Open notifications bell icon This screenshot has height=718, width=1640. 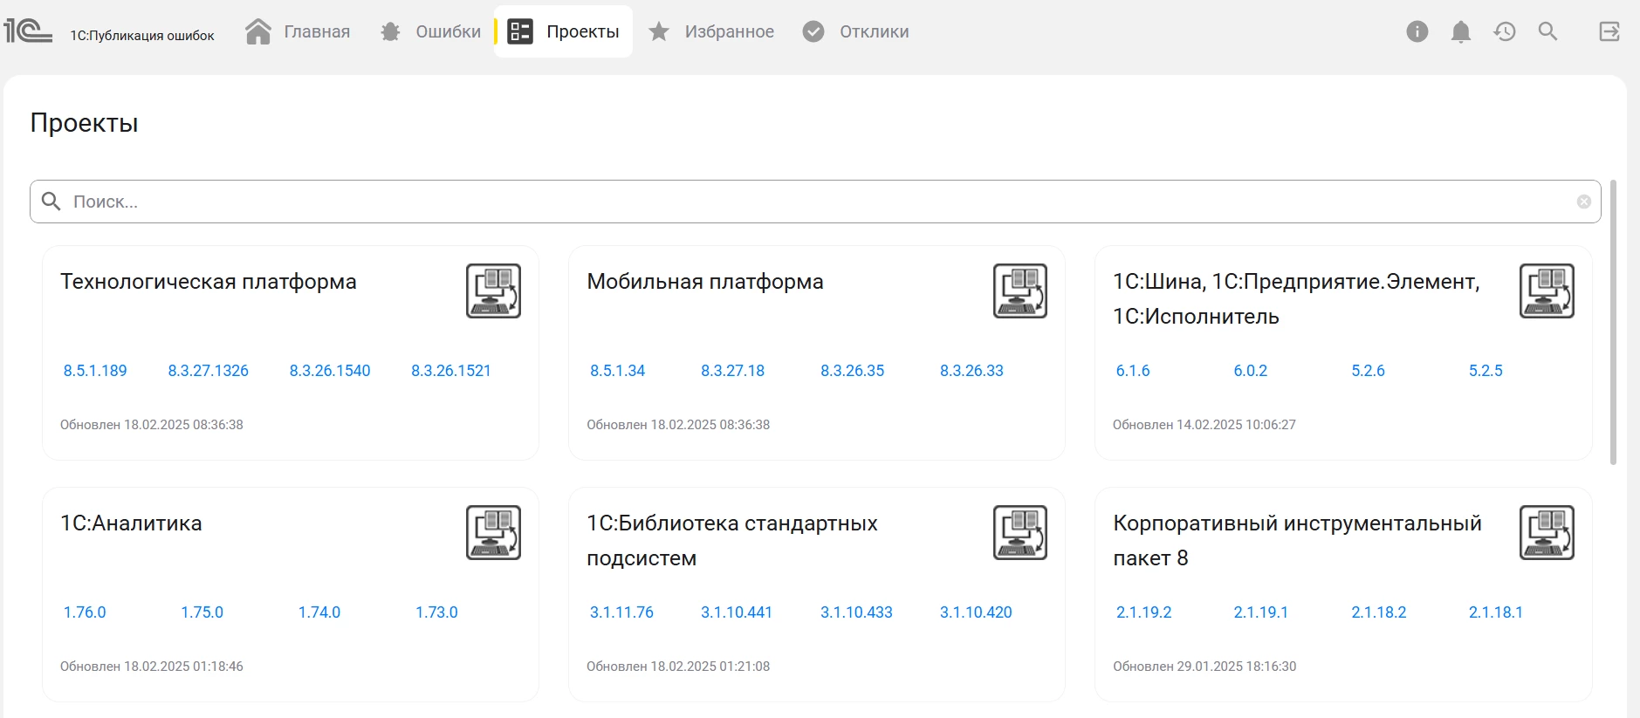pyautogui.click(x=1461, y=32)
